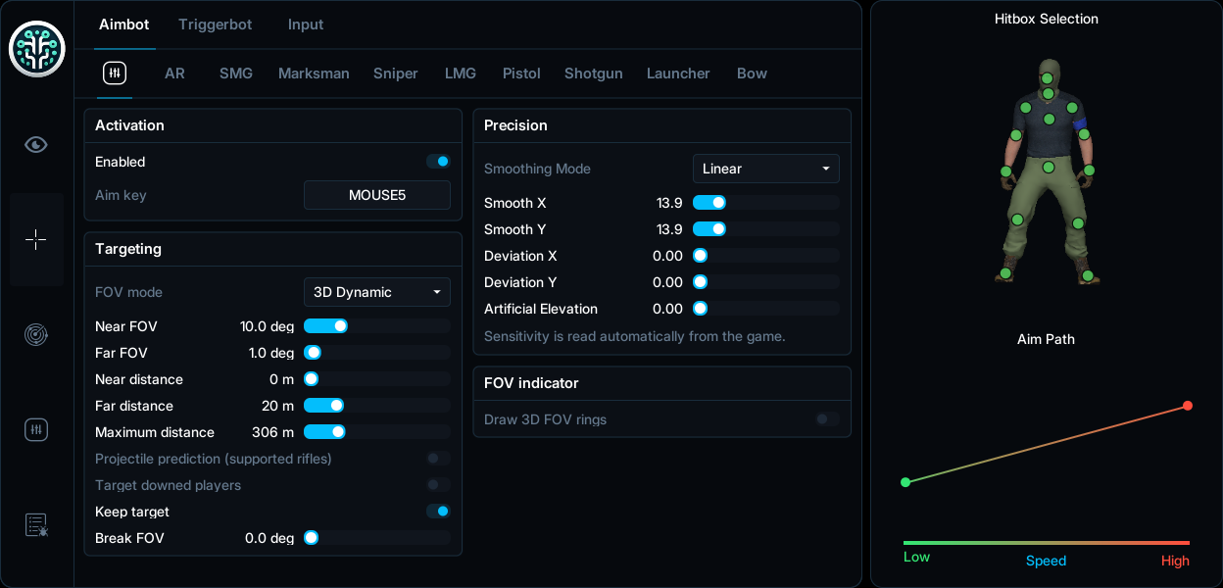Open the FOV mode 3D Dynamic dropdown
Viewport: 1223px width, 588px height.
(377, 292)
